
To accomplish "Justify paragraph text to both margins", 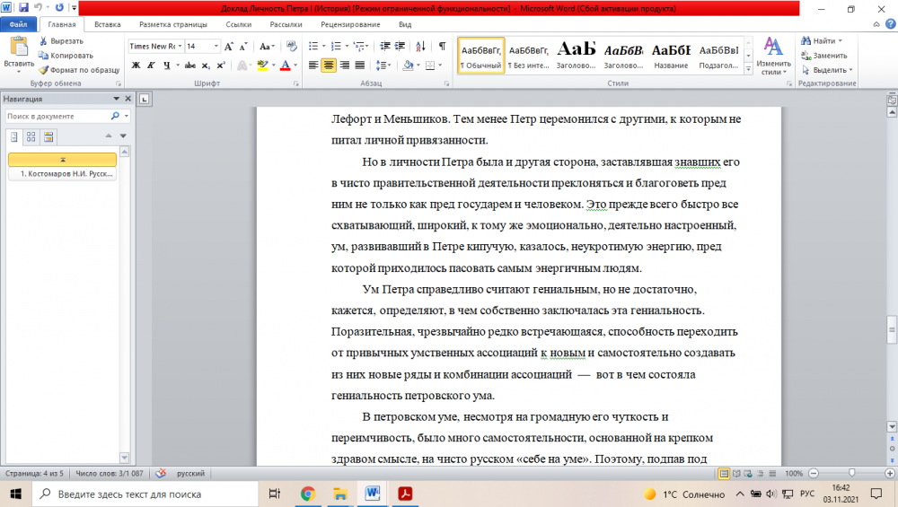I will point(359,65).
